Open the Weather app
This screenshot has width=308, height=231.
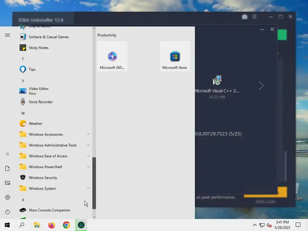[x=55, y=124]
